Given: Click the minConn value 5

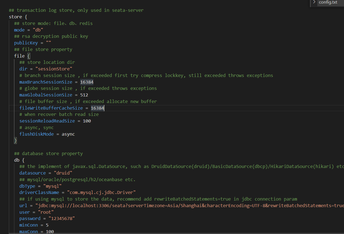Looking at the screenshot, I should point(48,225).
